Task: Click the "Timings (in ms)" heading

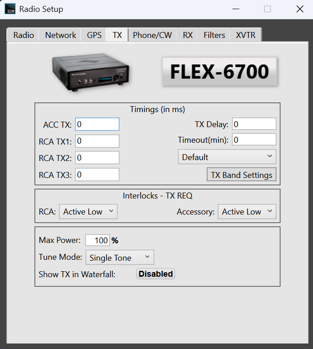Action: click(157, 109)
